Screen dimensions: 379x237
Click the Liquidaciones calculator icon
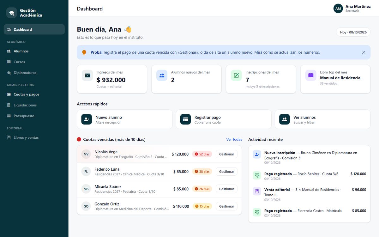coord(9,105)
